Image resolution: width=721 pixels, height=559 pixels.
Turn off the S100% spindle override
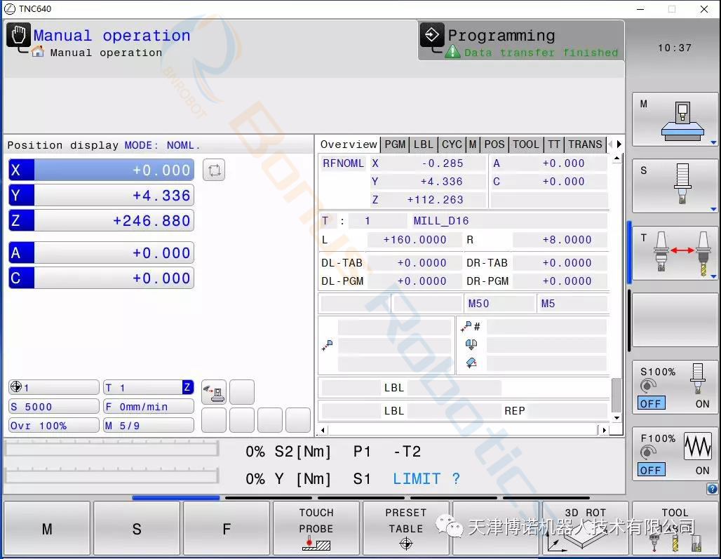(651, 404)
